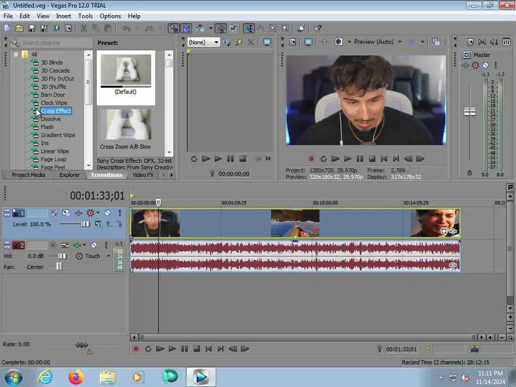Toggle Mute on audio track 2
516x387 pixels.
(94, 245)
